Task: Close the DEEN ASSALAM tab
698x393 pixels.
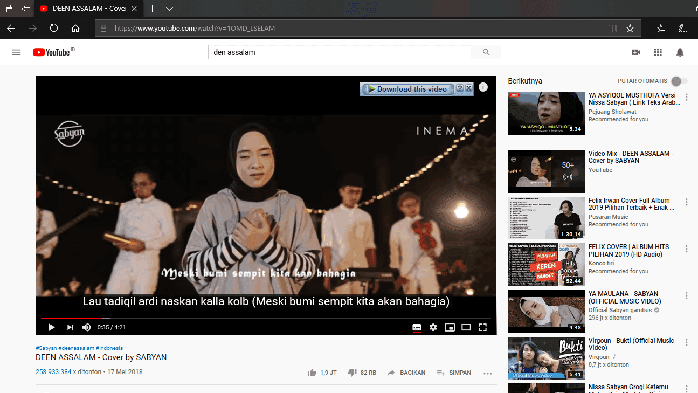Action: tap(134, 9)
